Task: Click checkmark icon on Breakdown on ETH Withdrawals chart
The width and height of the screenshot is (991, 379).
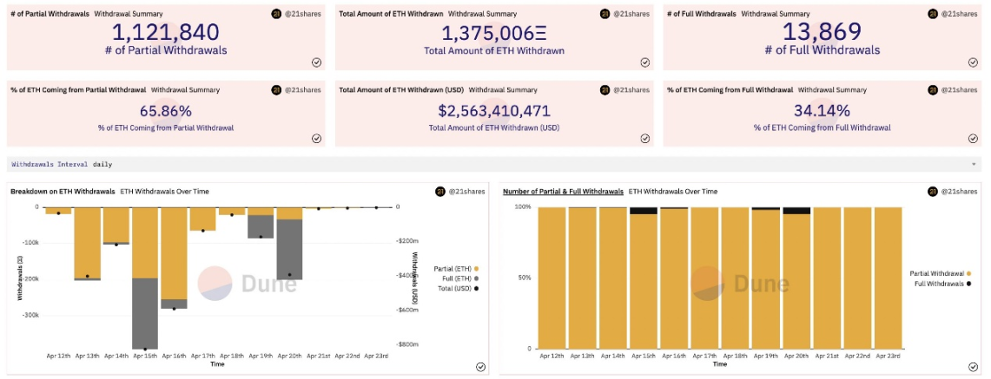Action: click(x=480, y=366)
